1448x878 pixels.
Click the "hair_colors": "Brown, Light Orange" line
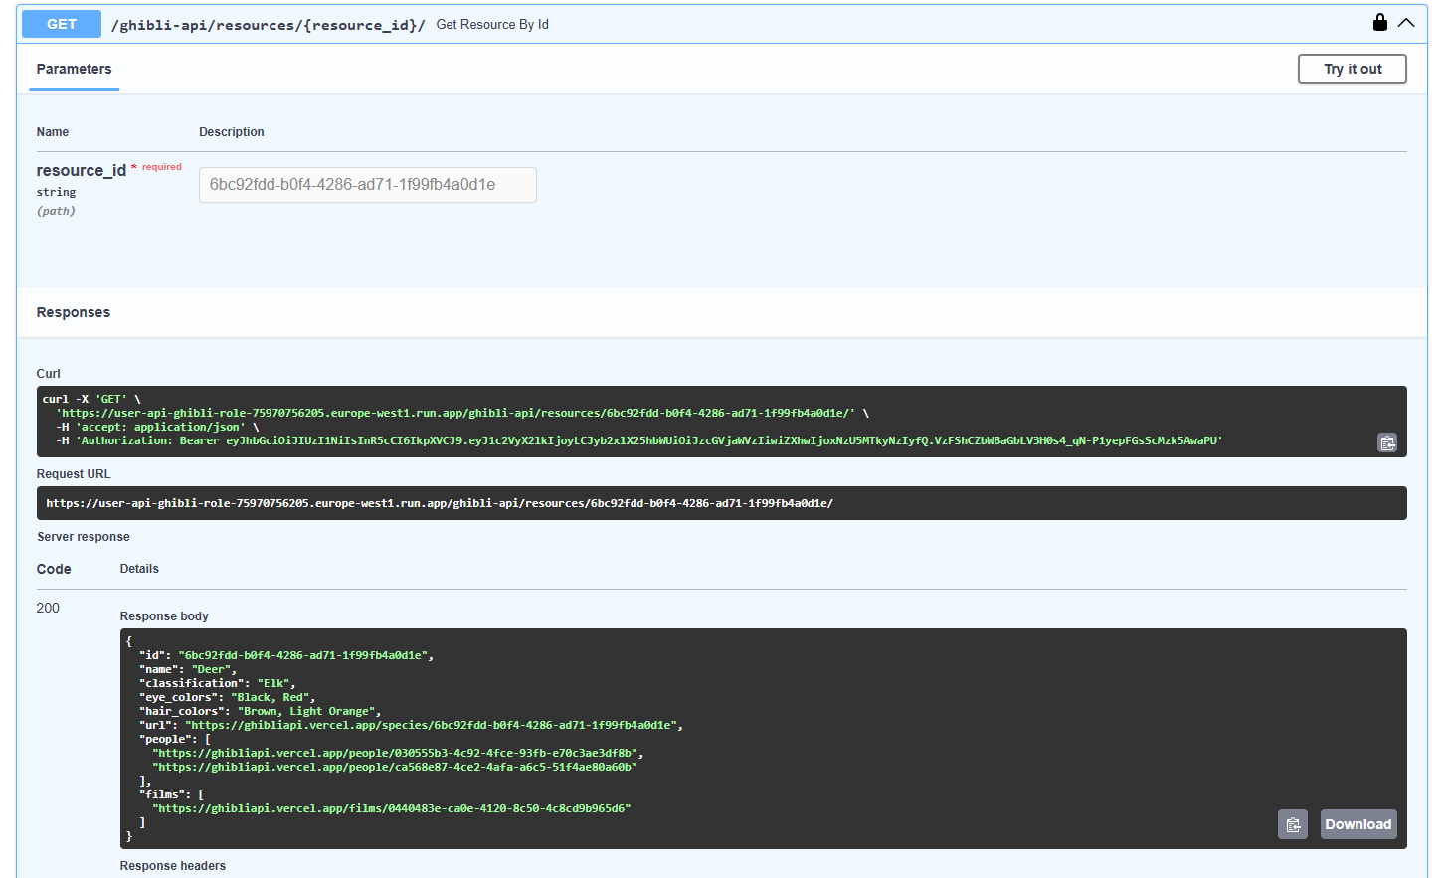point(260,711)
